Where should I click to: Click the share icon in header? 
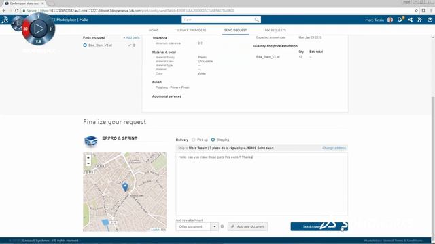coord(410,20)
